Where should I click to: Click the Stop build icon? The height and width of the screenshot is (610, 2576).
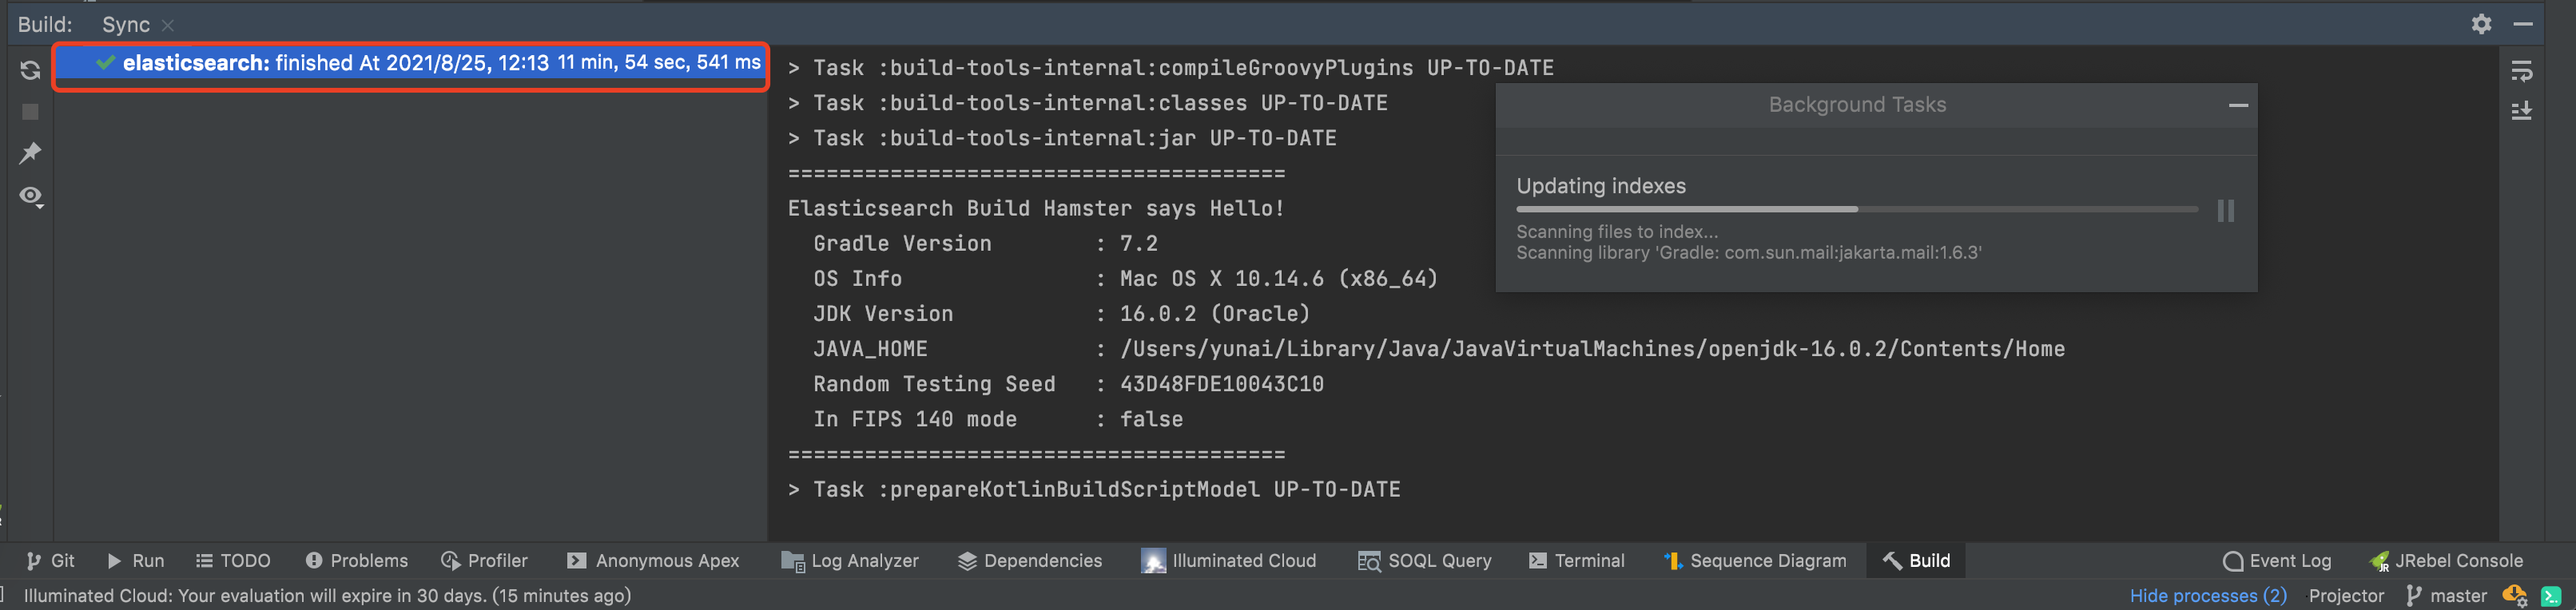tap(30, 112)
